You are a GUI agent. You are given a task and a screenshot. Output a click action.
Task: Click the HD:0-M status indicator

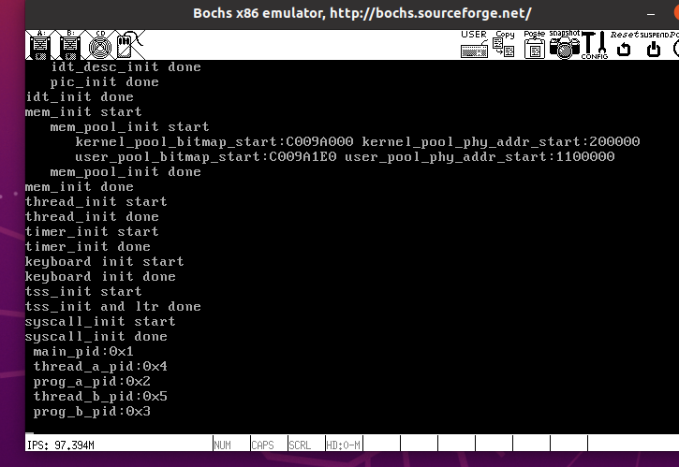tap(344, 445)
